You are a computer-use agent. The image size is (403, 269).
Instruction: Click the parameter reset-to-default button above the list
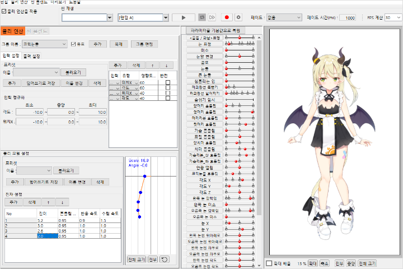tap(215, 30)
